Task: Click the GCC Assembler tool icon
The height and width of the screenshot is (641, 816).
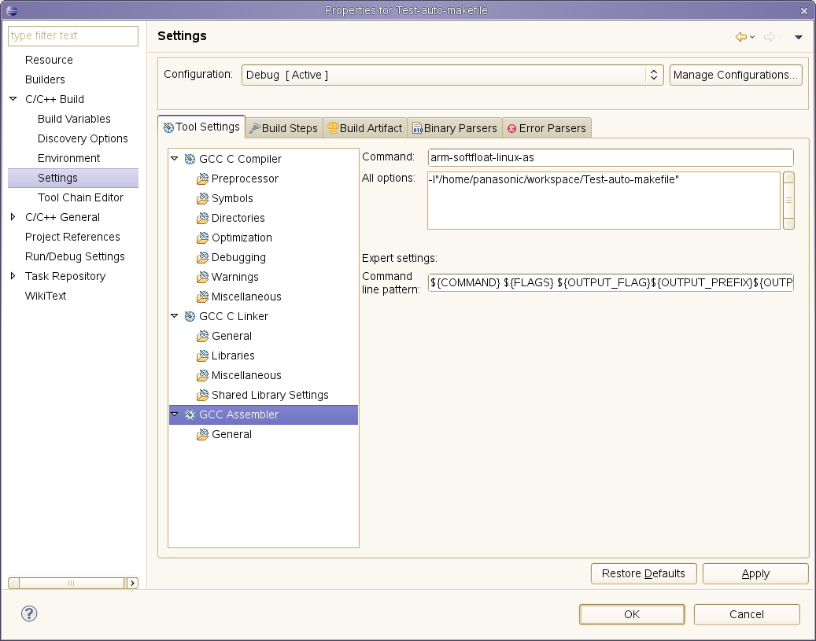Action: [190, 414]
